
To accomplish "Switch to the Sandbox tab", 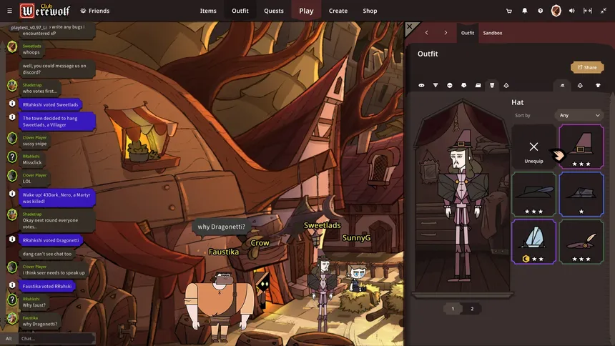I will point(493,33).
